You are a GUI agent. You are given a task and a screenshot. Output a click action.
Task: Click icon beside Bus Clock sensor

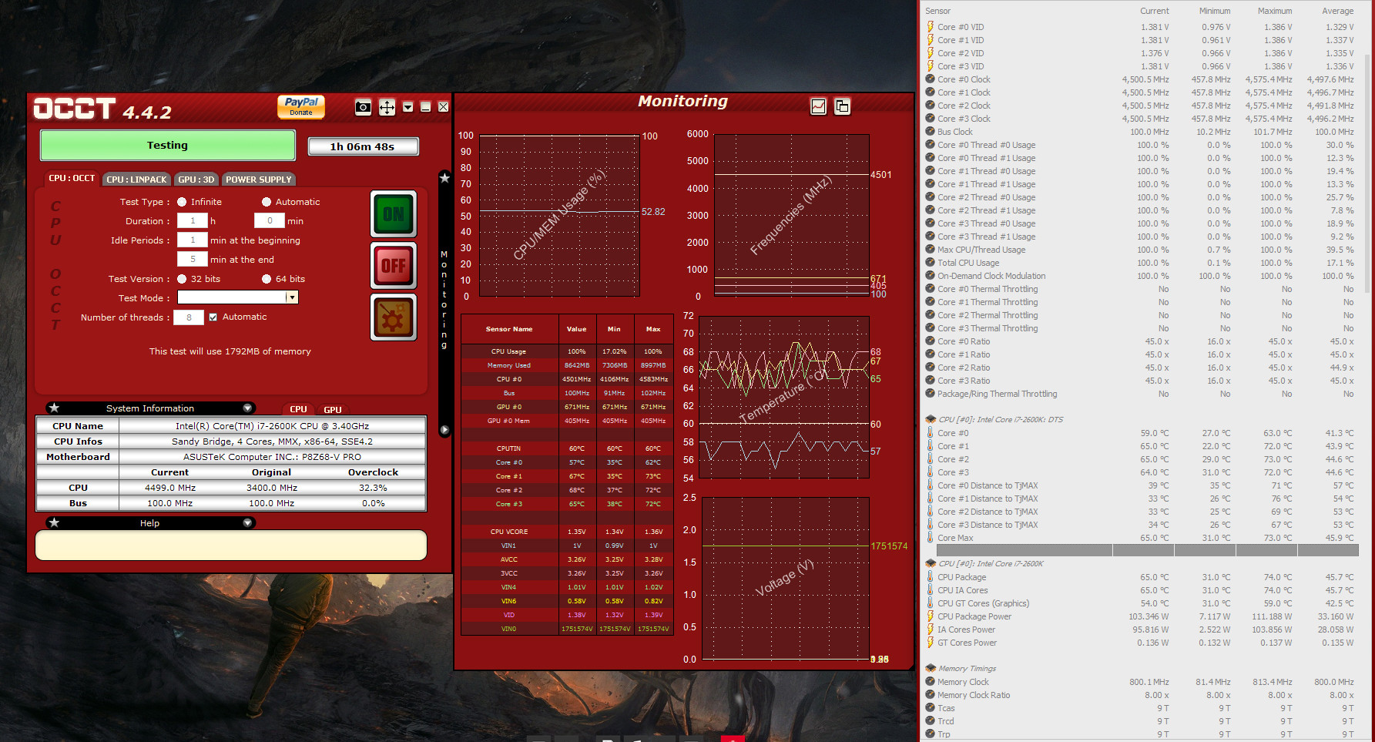[931, 132]
